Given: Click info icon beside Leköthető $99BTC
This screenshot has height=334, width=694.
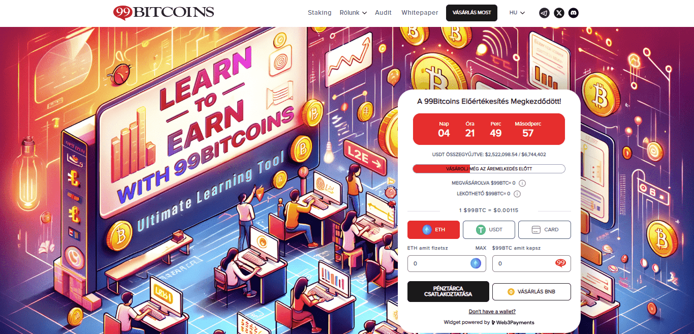Looking at the screenshot, I should click(517, 194).
